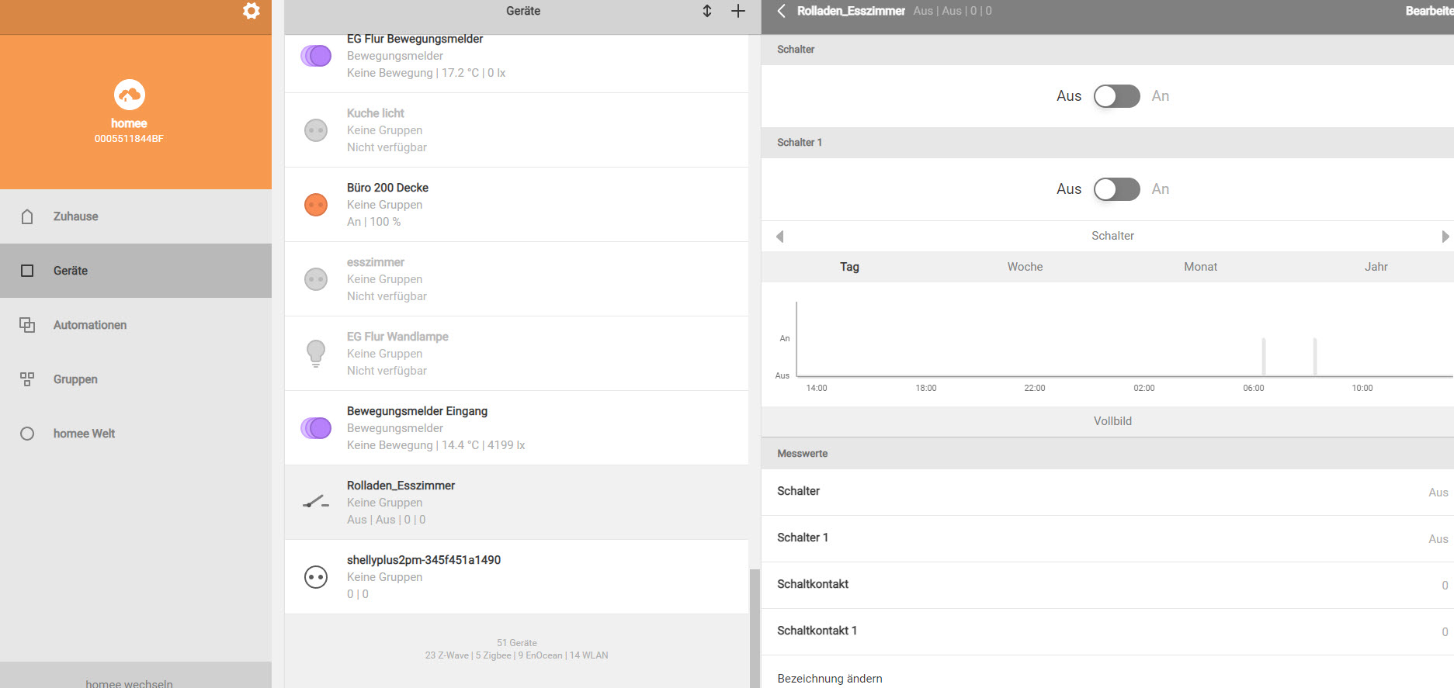Screen dimensions: 1454x688
Task: Click the 'Messwerte' section header
Action: [x=1108, y=454]
